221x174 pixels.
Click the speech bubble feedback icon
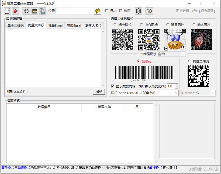[x=149, y=11]
